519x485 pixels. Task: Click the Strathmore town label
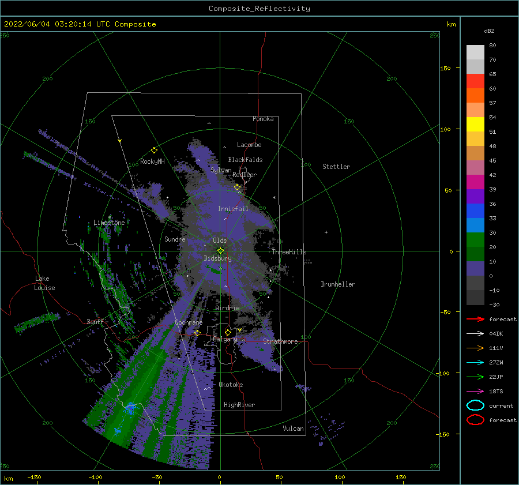(280, 341)
